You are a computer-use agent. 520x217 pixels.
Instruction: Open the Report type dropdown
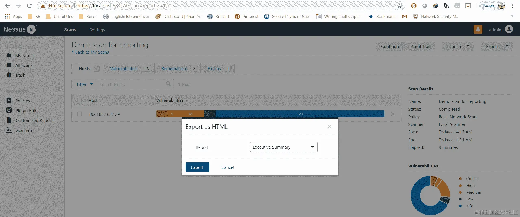click(284, 147)
